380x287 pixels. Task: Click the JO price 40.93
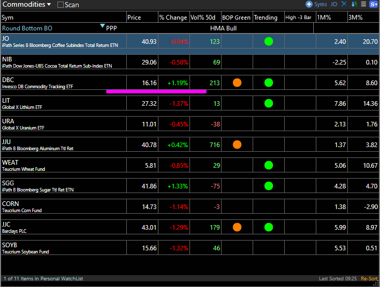pyautogui.click(x=149, y=41)
